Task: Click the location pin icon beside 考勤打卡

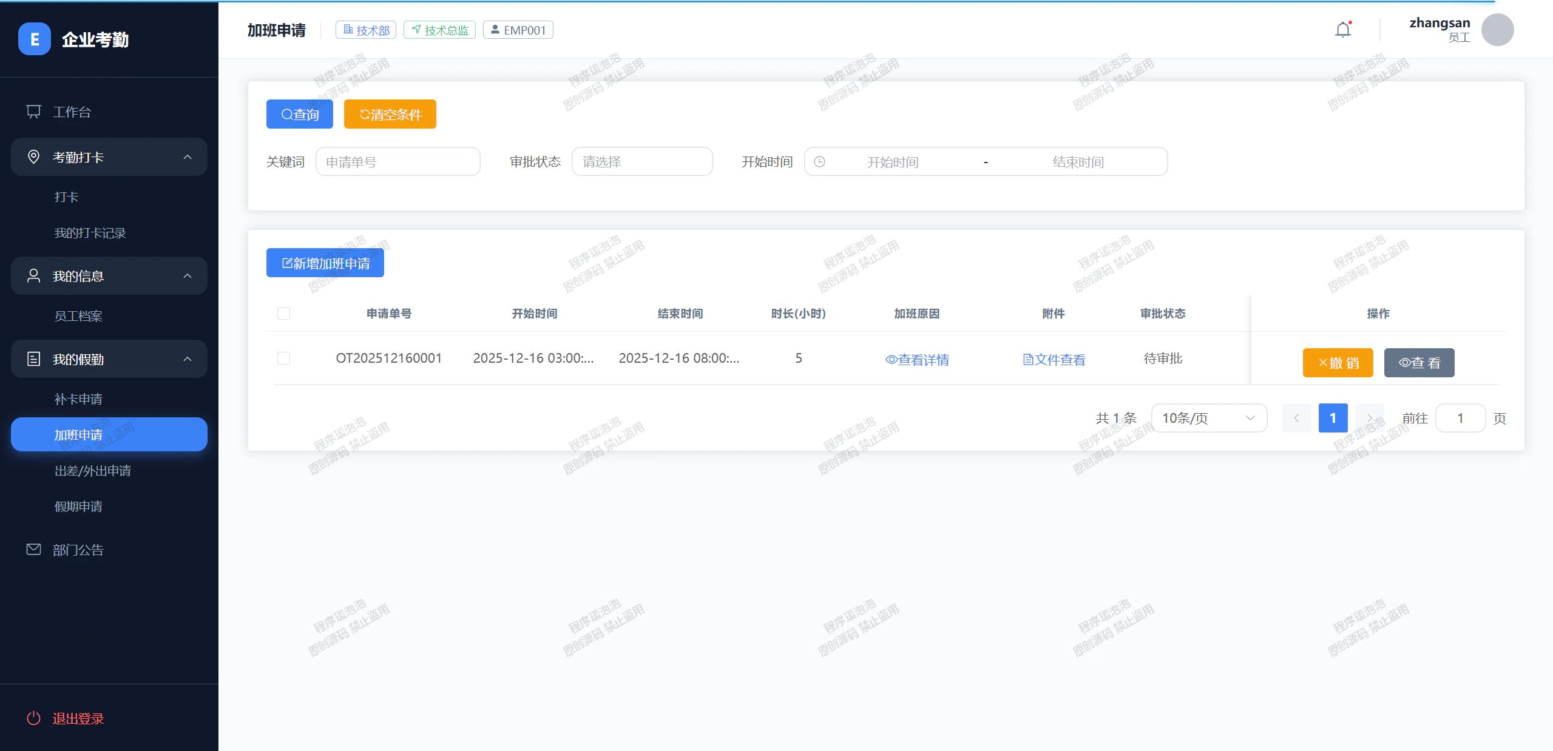Action: 34,157
